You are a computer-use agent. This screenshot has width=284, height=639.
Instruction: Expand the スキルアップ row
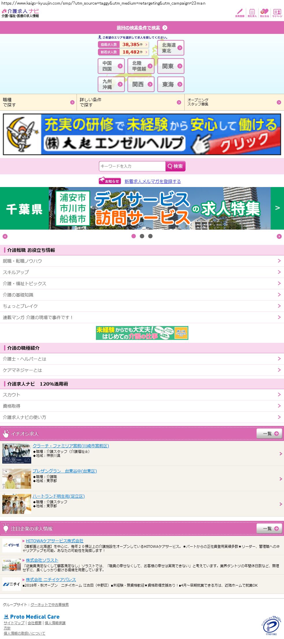point(142,272)
